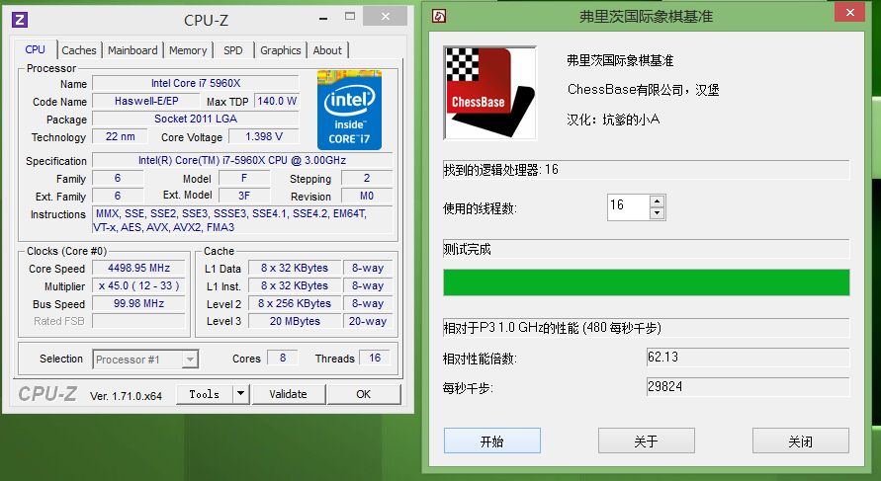Click the x 45.0 multiplier value

coord(138,285)
